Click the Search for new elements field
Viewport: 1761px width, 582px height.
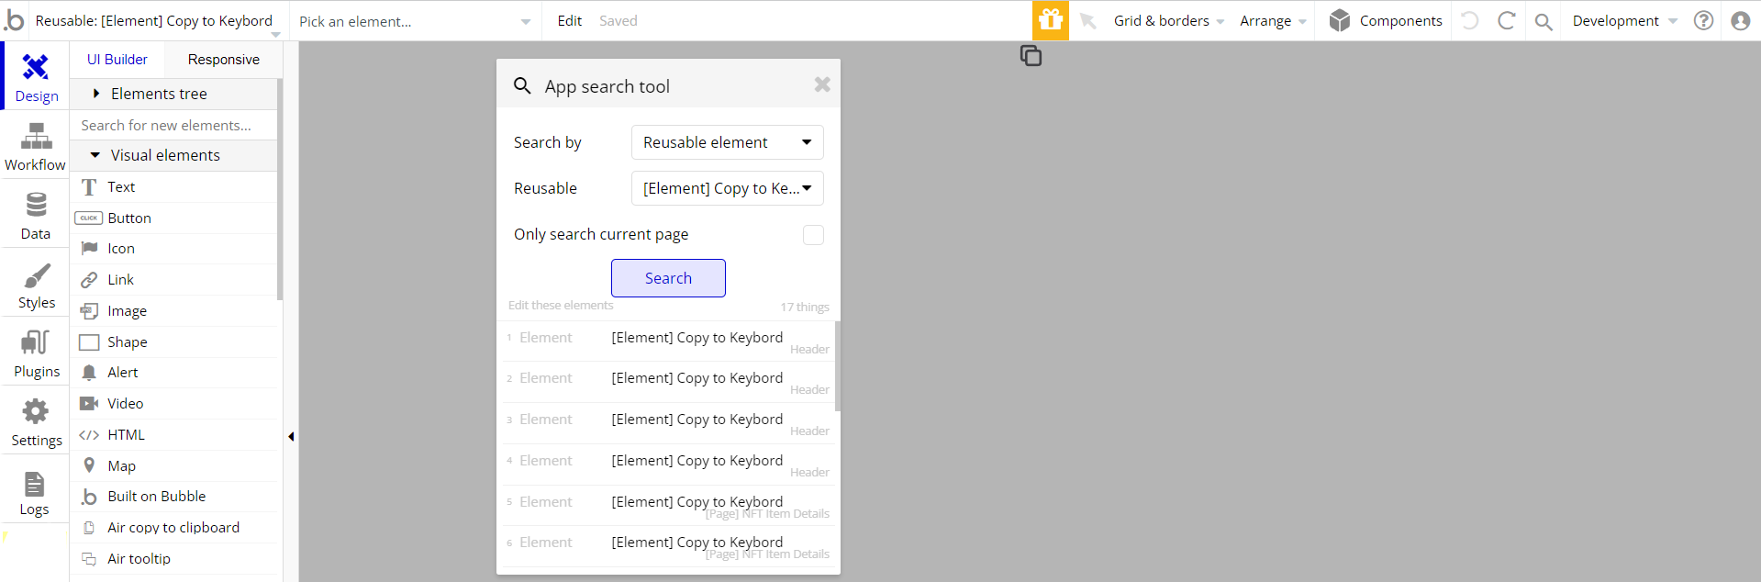(173, 125)
